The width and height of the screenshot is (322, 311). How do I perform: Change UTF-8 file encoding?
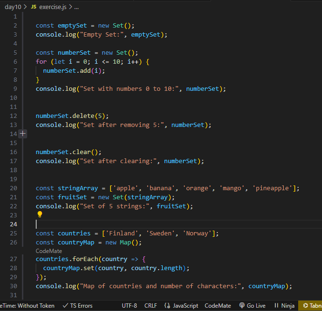click(130, 306)
